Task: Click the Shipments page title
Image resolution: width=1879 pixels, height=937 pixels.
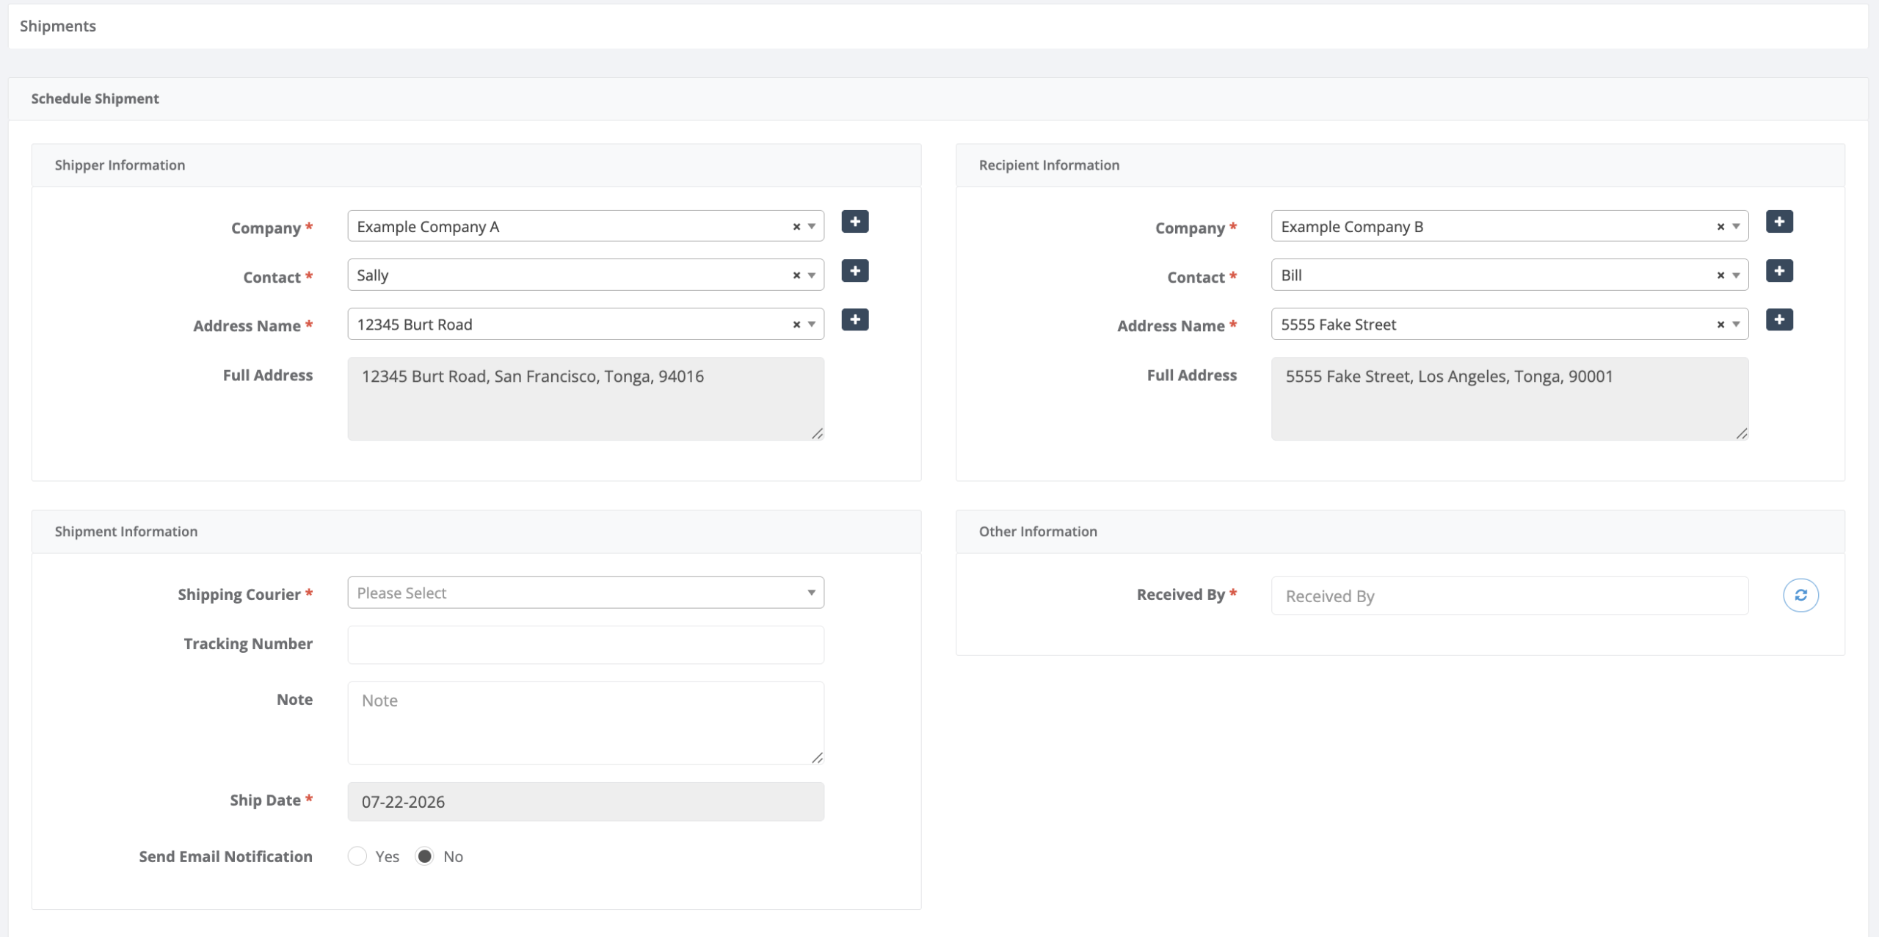Action: coord(58,26)
